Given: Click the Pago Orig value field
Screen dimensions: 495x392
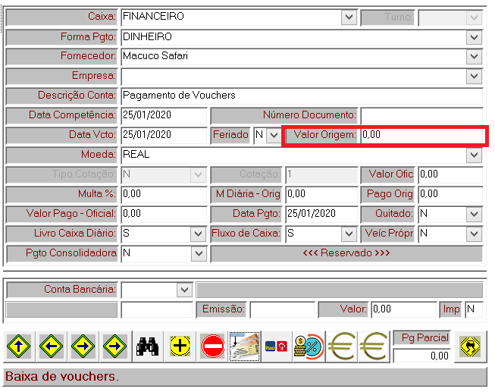Looking at the screenshot, I should pos(450,194).
